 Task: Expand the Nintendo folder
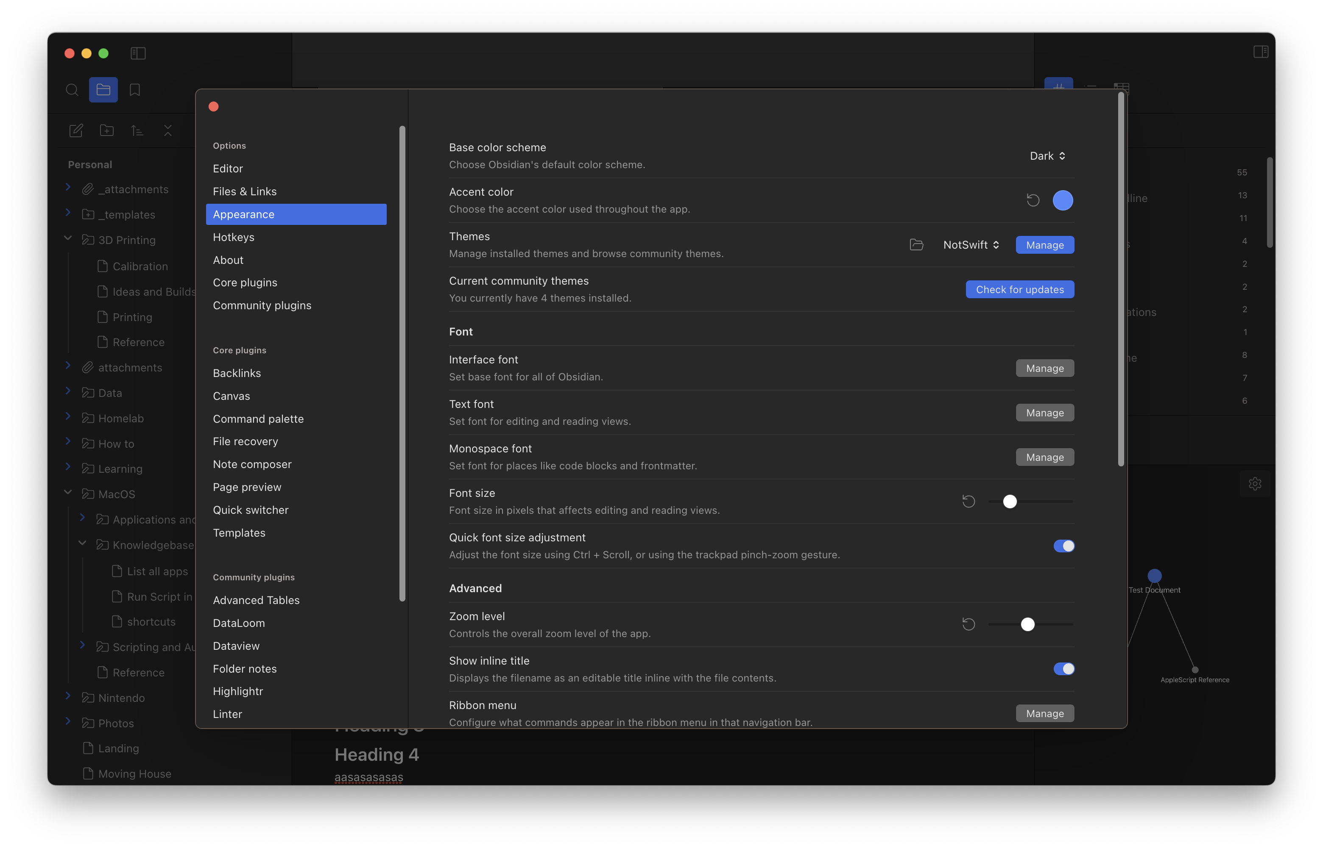tap(68, 696)
